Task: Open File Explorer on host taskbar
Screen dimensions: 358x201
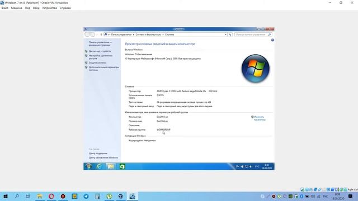Action: [x=40, y=196]
